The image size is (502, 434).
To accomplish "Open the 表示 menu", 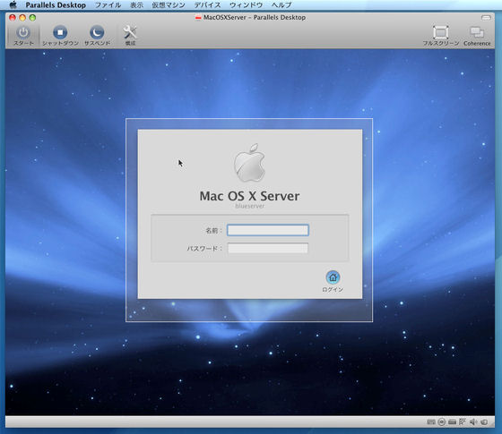I will (x=136, y=5).
